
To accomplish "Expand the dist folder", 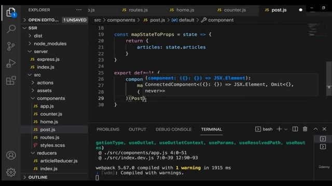I will 30,36.
